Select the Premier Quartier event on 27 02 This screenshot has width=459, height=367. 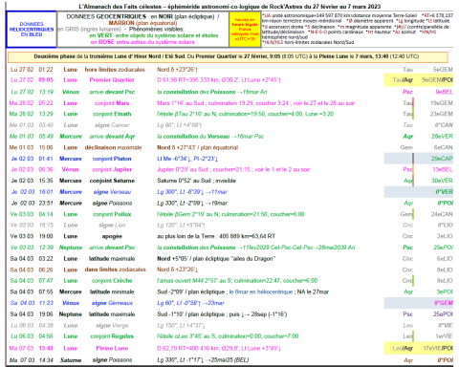[x=112, y=80]
